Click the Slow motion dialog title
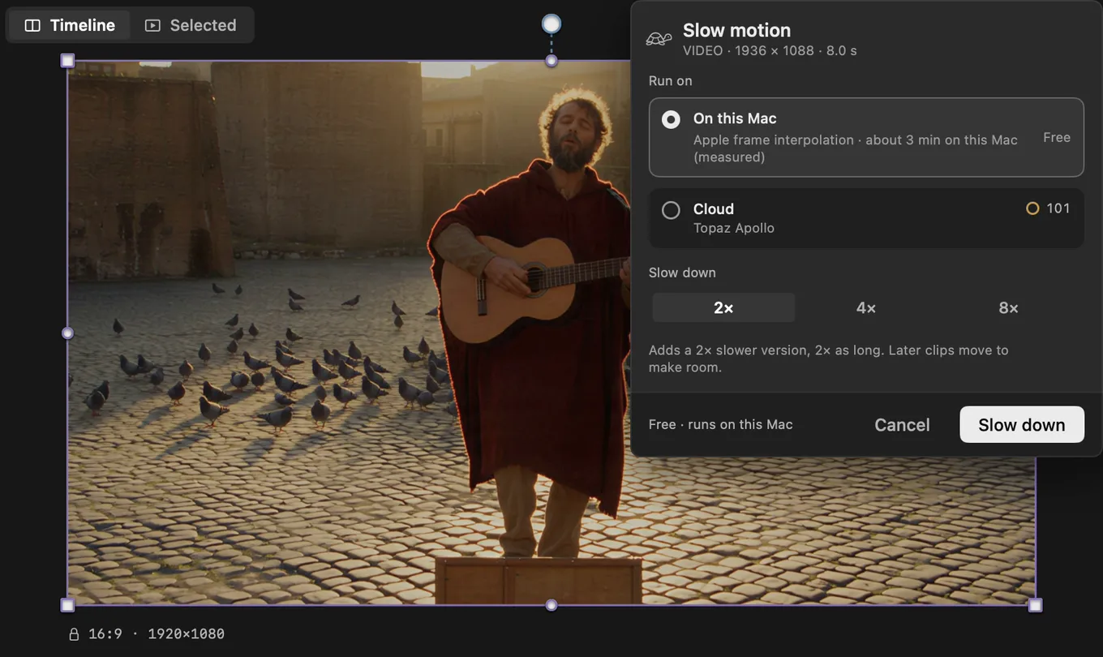This screenshot has height=657, width=1103. [x=736, y=30]
